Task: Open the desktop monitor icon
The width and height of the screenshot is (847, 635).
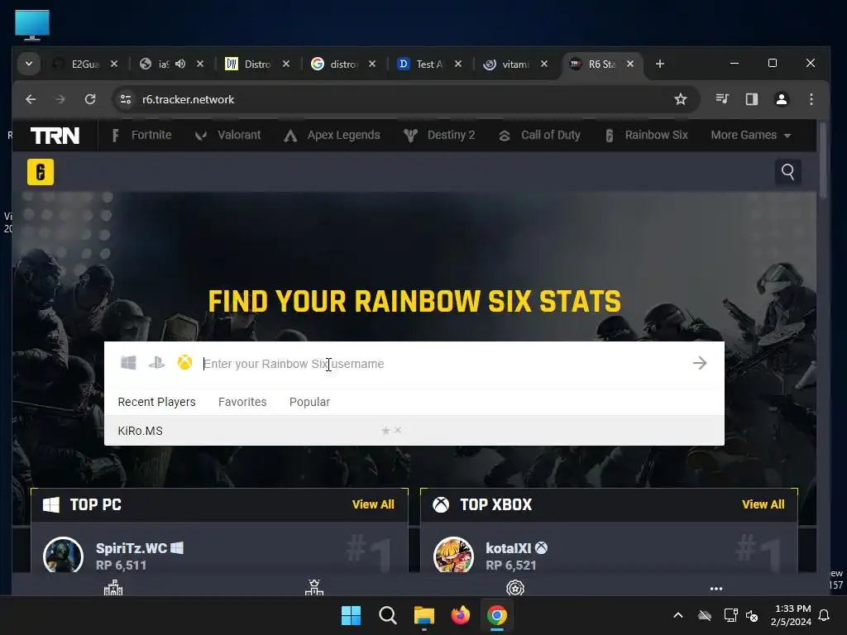Action: pos(32,26)
